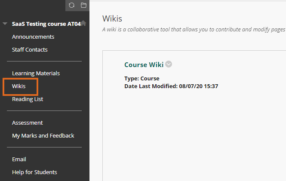Open Reading List

(x=28, y=99)
